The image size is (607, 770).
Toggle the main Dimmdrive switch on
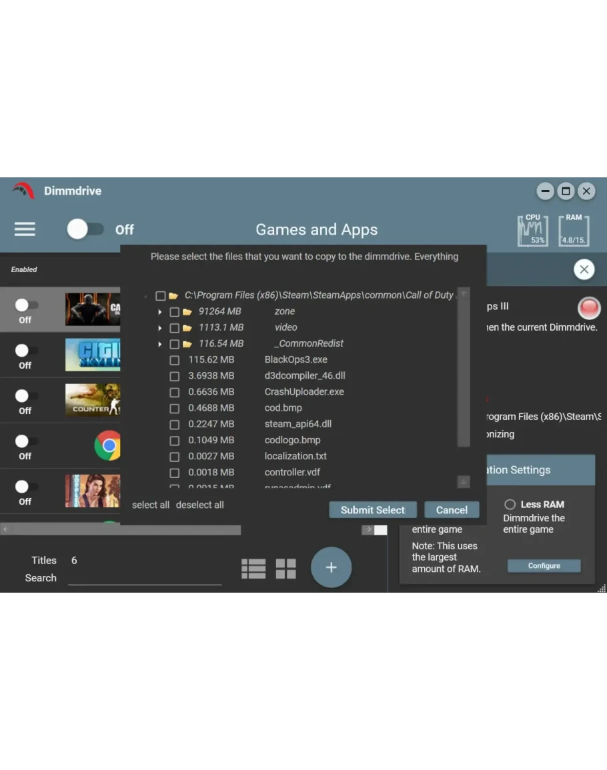85,229
